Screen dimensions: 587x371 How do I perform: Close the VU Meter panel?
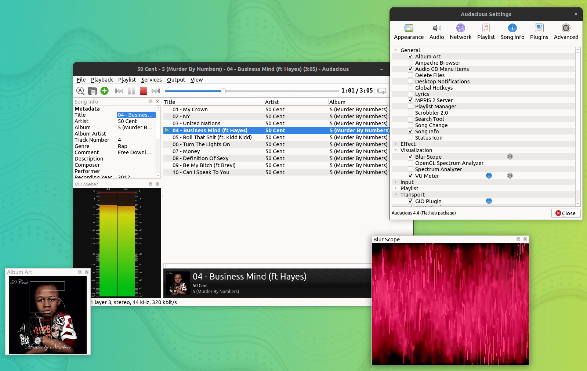(157, 184)
